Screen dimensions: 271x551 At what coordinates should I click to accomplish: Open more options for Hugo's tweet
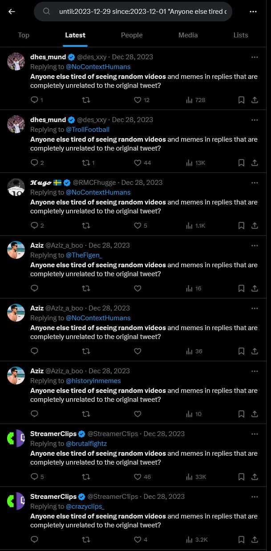(255, 183)
